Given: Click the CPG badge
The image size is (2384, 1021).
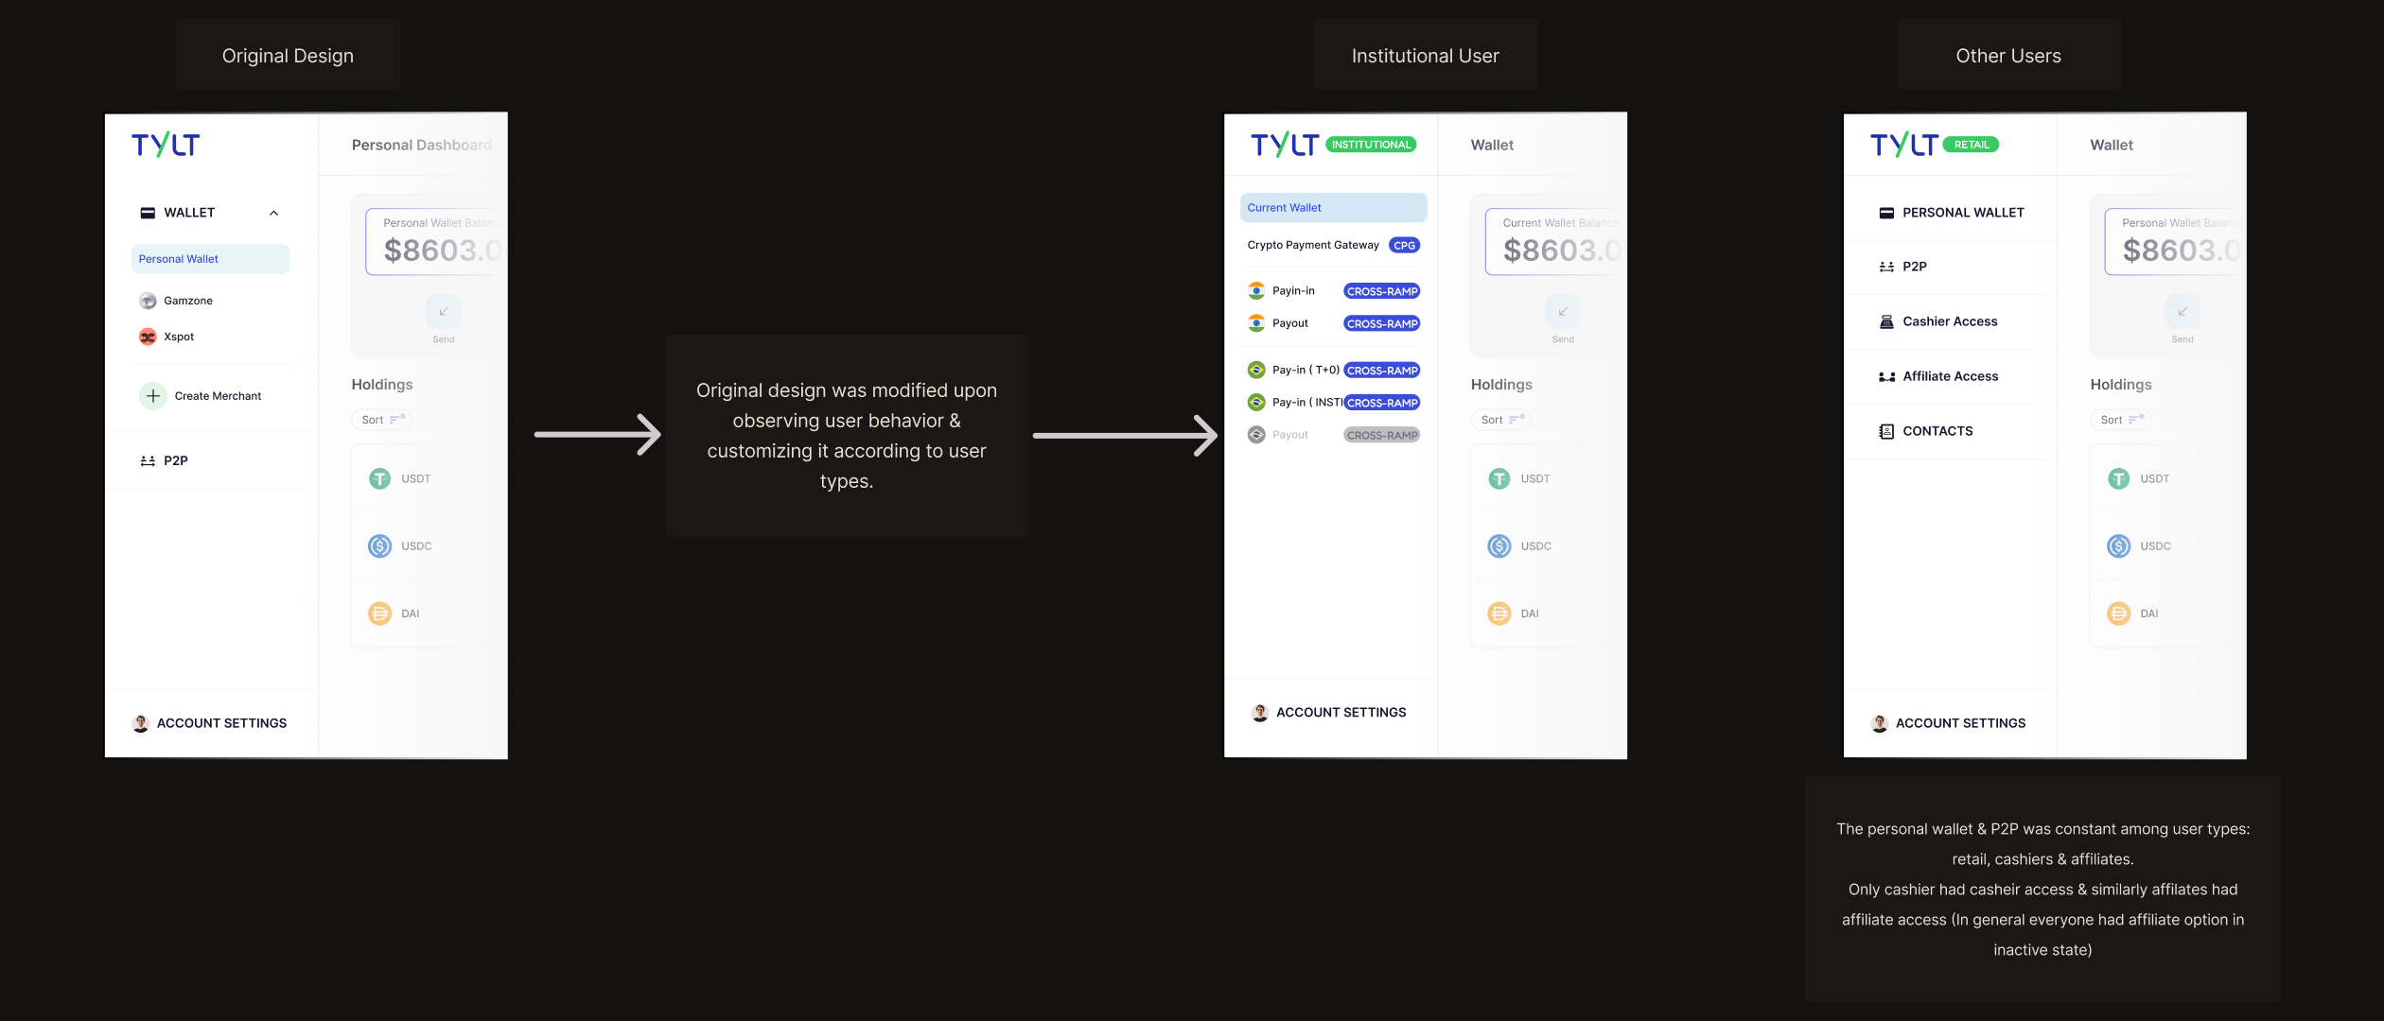Looking at the screenshot, I should pyautogui.click(x=1405, y=245).
